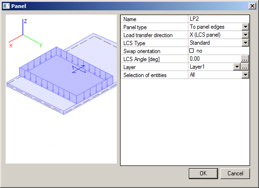Click the load panel preview image
The width and height of the screenshot is (259, 188).
coord(61,89)
